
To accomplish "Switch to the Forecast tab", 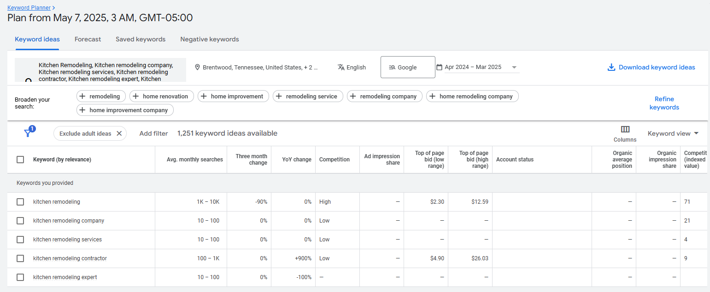I will coord(88,39).
